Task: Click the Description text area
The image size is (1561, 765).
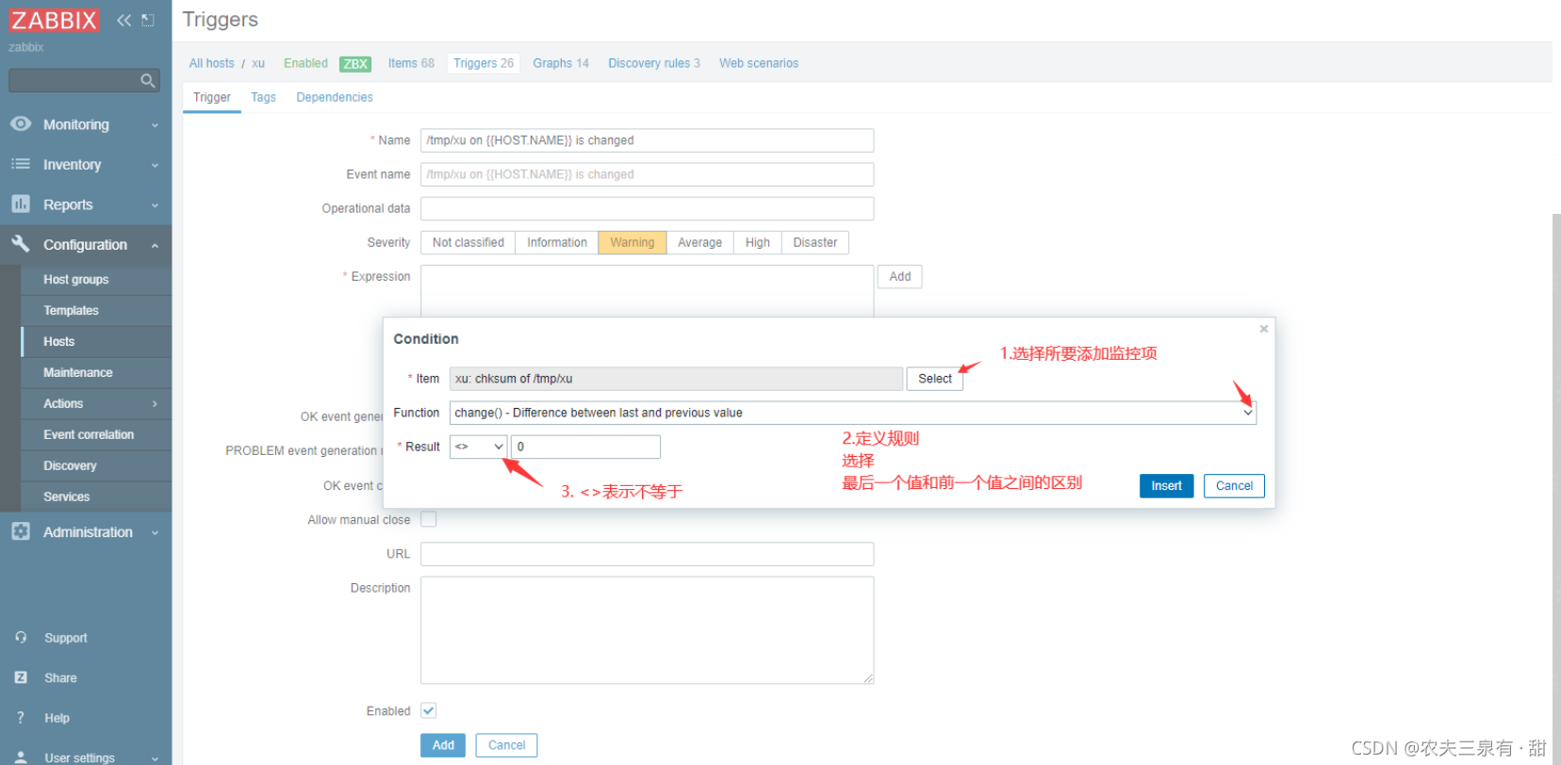Action: coord(648,630)
